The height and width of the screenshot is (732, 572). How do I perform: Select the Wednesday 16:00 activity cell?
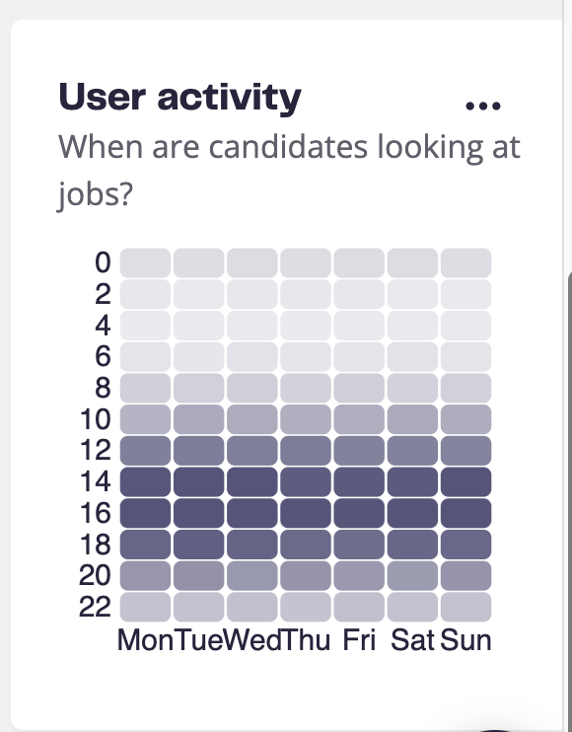(251, 513)
